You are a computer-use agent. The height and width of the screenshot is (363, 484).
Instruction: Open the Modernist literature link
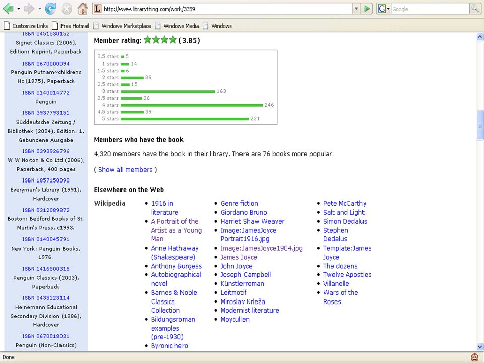[250, 310]
